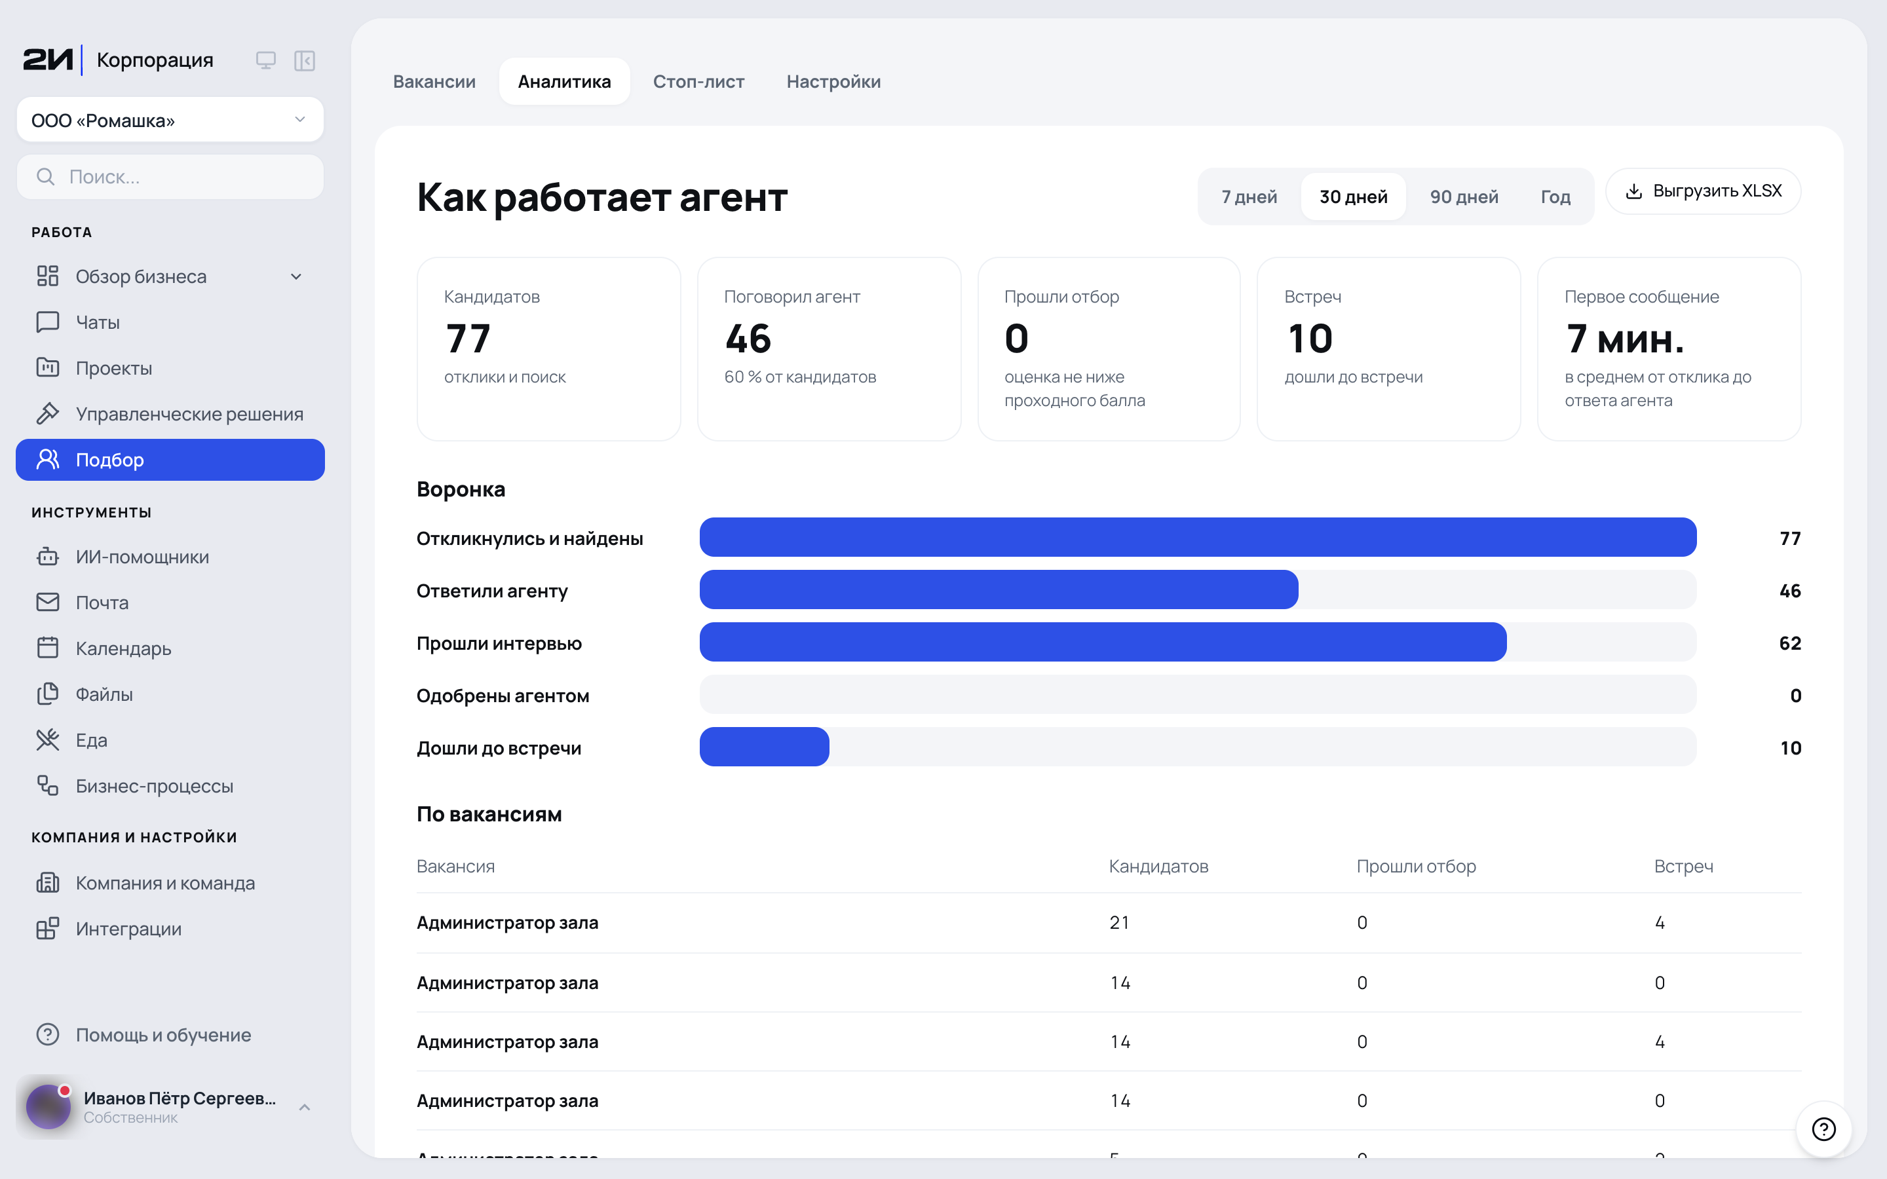Click the Интеграции blocks icon

[48, 928]
